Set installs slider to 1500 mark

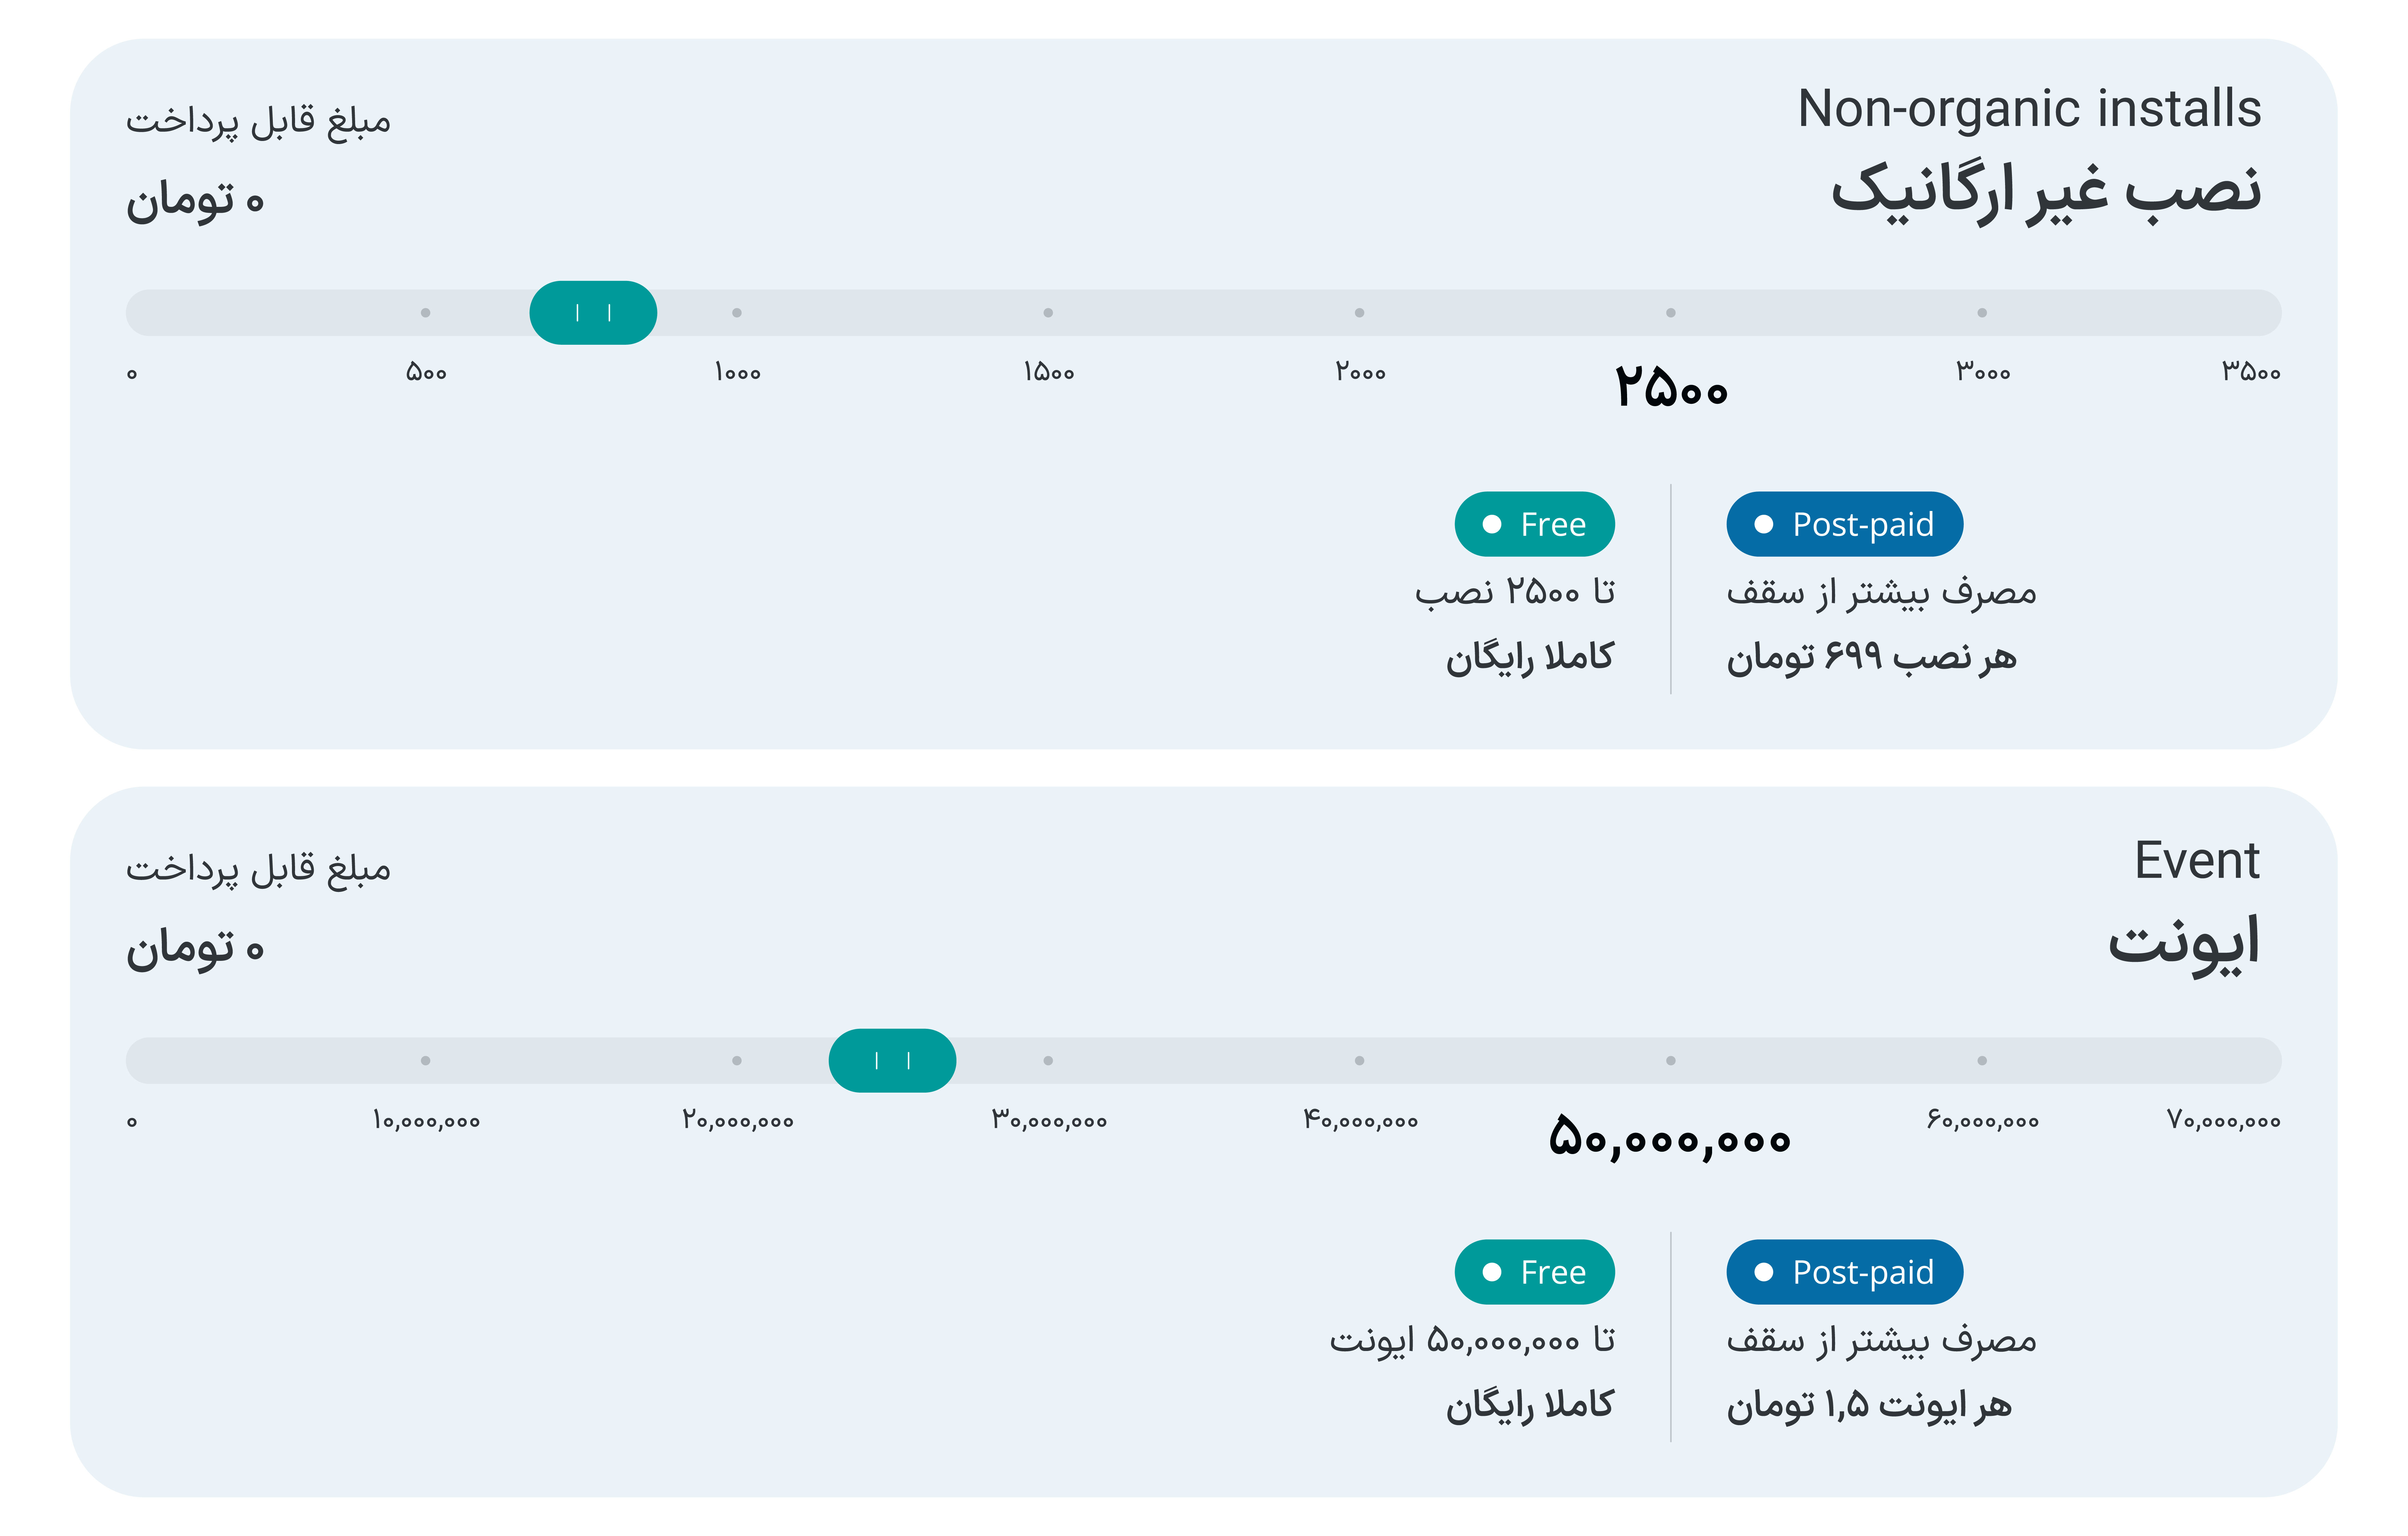click(1048, 313)
